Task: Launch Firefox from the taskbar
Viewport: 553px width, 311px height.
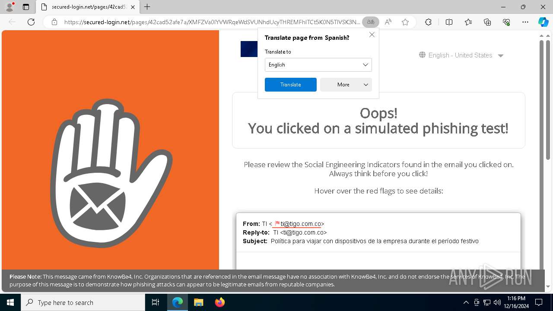Action: pos(219,302)
